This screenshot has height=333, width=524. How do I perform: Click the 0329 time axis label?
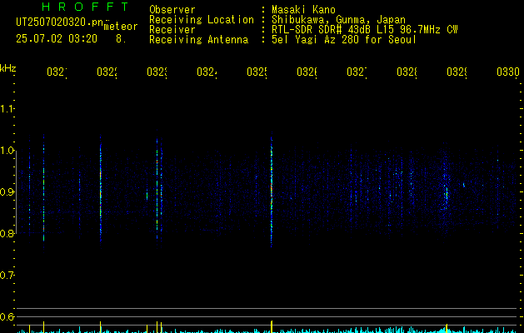coord(457,72)
